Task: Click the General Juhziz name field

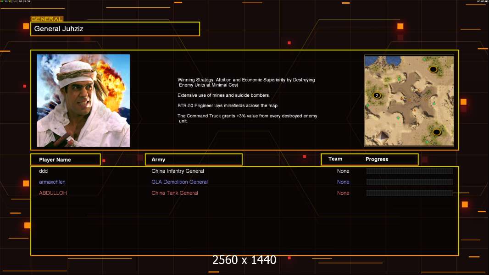Action: click(115, 29)
